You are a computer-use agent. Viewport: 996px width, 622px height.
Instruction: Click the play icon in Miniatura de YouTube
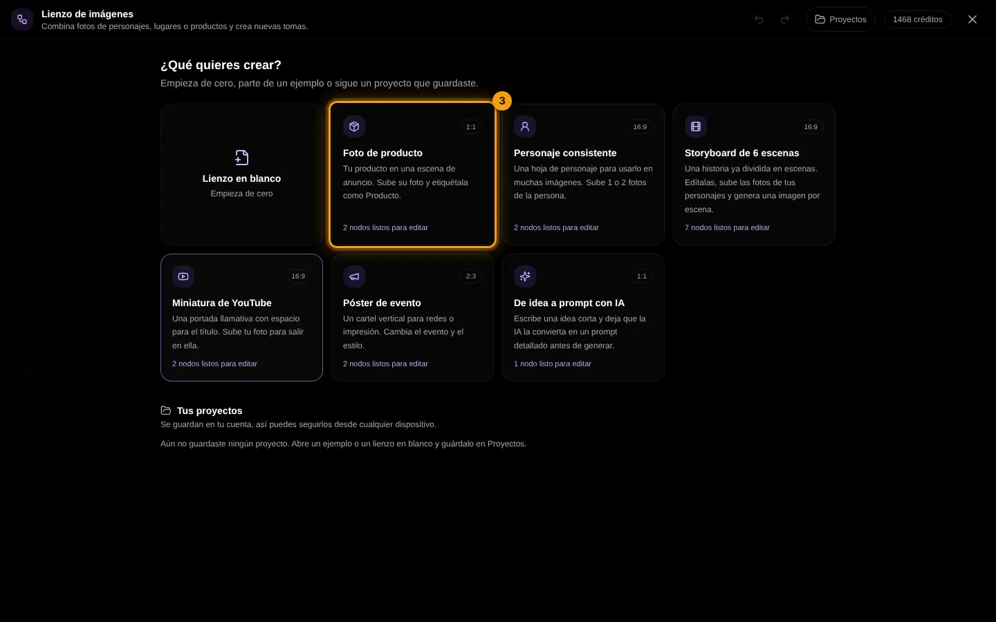[x=183, y=276]
